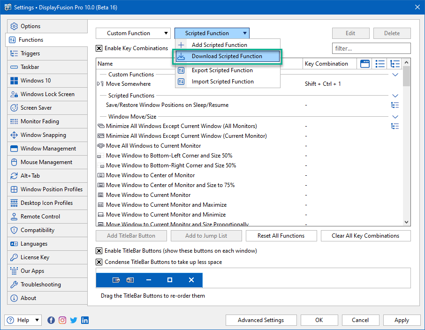Toggle Enable Key Combinations checkbox

[99, 48]
